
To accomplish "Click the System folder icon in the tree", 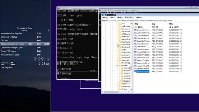I will point(122,81).
